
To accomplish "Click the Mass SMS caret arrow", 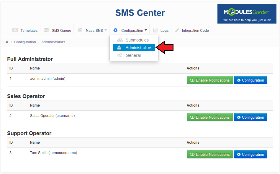I will [x=106, y=30].
